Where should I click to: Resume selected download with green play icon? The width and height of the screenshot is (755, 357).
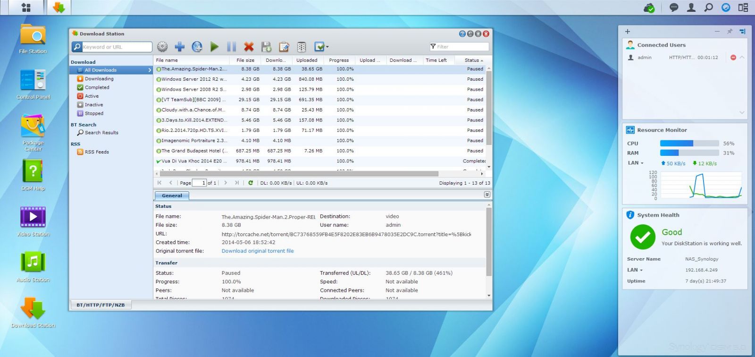click(x=214, y=47)
